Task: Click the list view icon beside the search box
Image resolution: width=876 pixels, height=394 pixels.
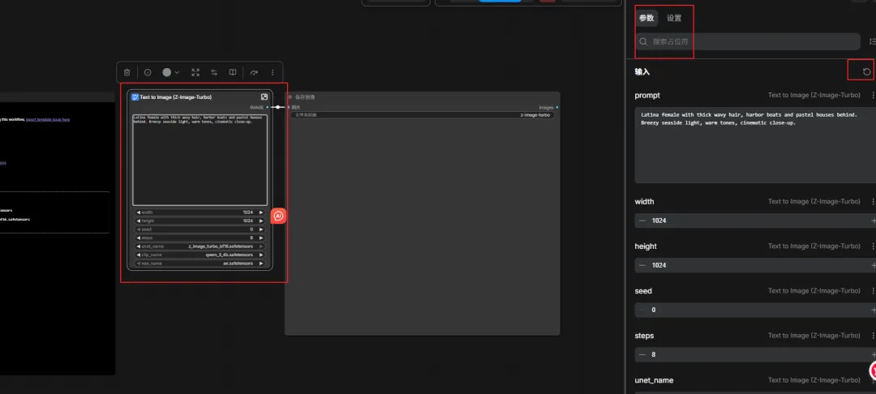Action: tap(872, 41)
